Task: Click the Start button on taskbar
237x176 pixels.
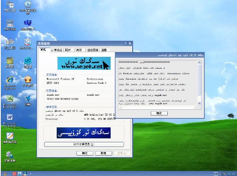Action: point(5,174)
